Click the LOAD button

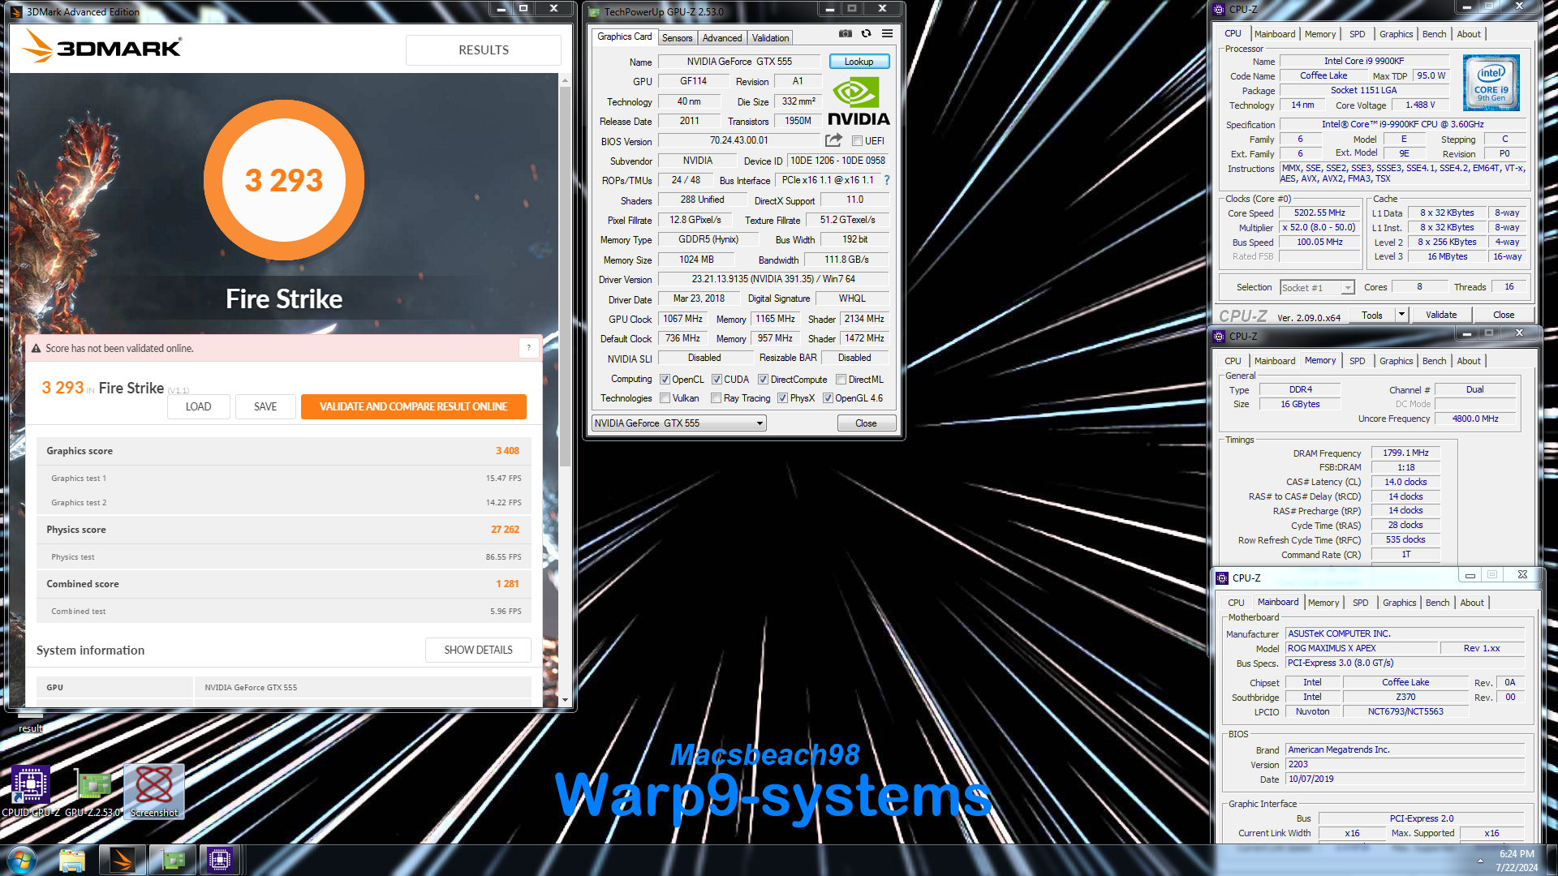pos(198,406)
